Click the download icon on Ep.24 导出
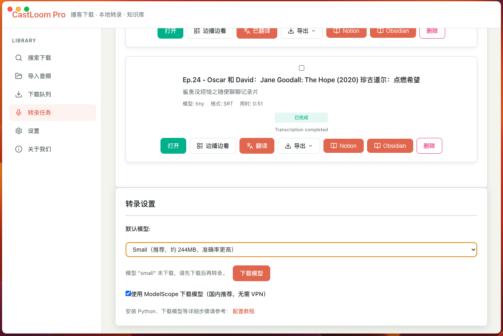503x336 pixels. (x=288, y=146)
